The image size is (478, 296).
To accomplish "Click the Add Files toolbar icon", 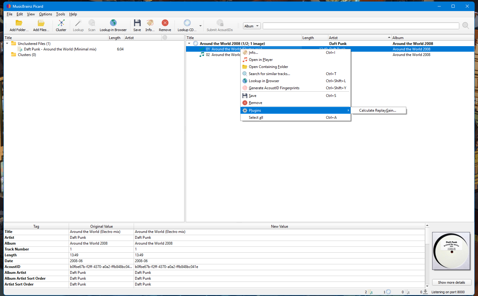I will 41,23.
